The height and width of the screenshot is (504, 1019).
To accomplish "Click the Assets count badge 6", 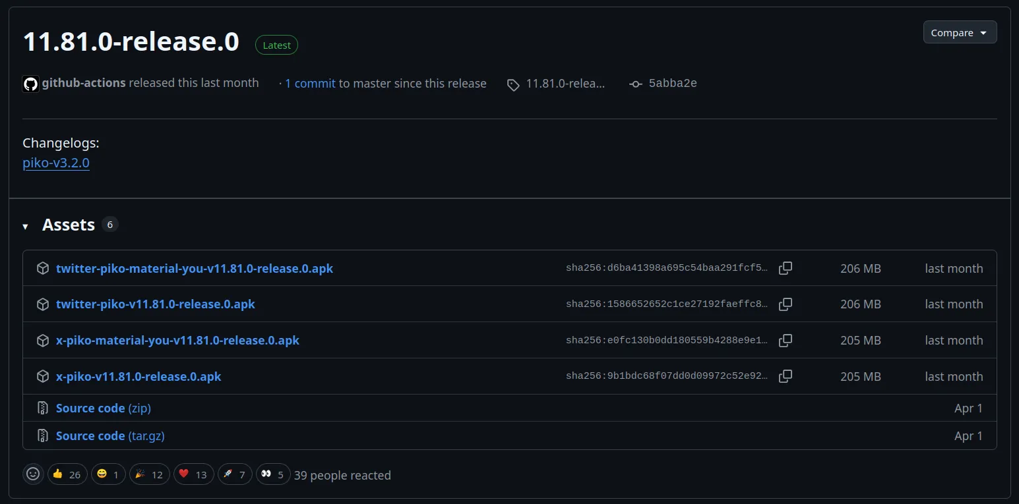I will pos(110,225).
